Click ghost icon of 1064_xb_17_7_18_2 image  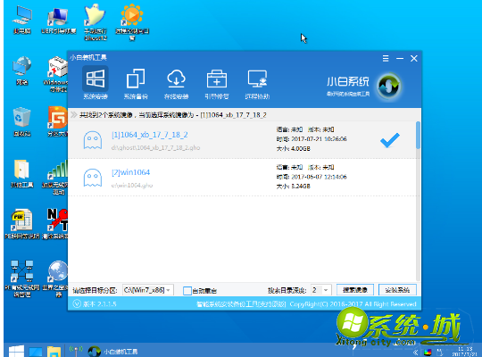93,140
